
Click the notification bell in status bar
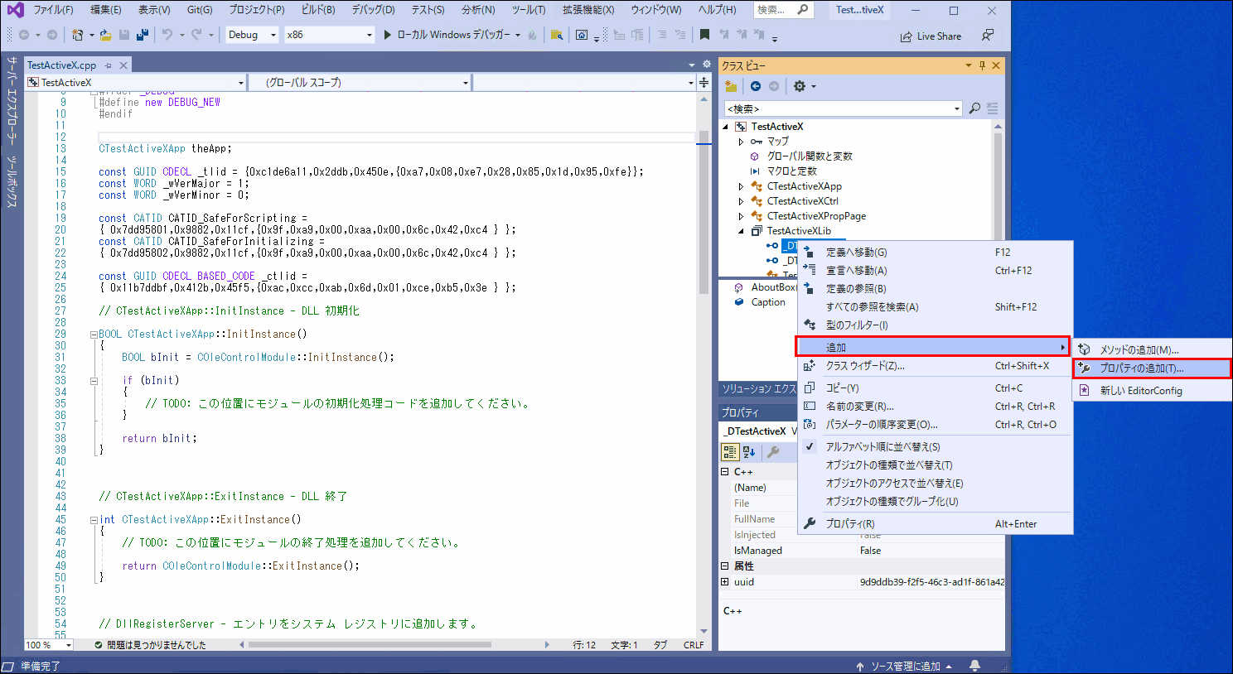[x=974, y=666]
